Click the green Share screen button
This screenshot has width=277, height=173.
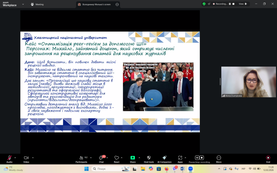(x=133, y=158)
